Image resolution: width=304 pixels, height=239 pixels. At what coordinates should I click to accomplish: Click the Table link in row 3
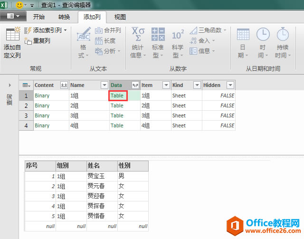click(117, 115)
